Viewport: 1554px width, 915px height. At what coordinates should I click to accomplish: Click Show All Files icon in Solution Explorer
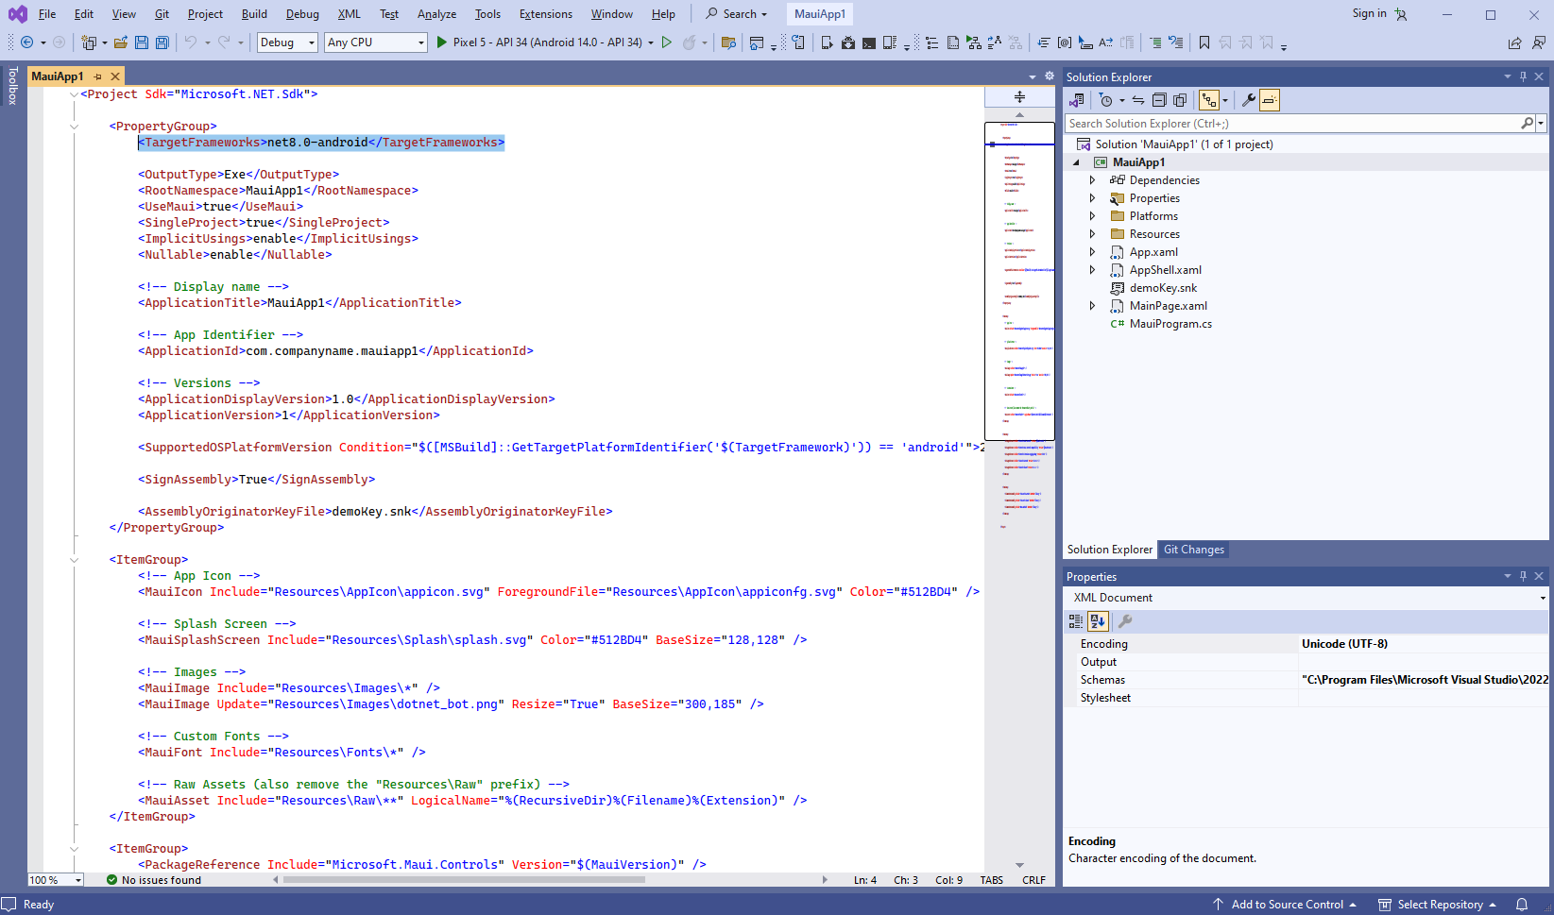click(x=1180, y=100)
